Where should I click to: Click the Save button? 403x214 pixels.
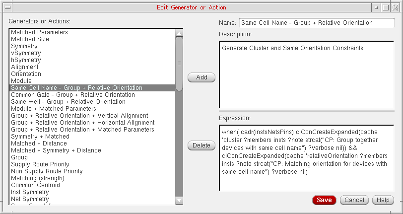(x=324, y=200)
